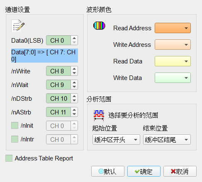This screenshot has width=202, height=182.
Task: Click the /nAStrb label
Action: pos(21,112)
